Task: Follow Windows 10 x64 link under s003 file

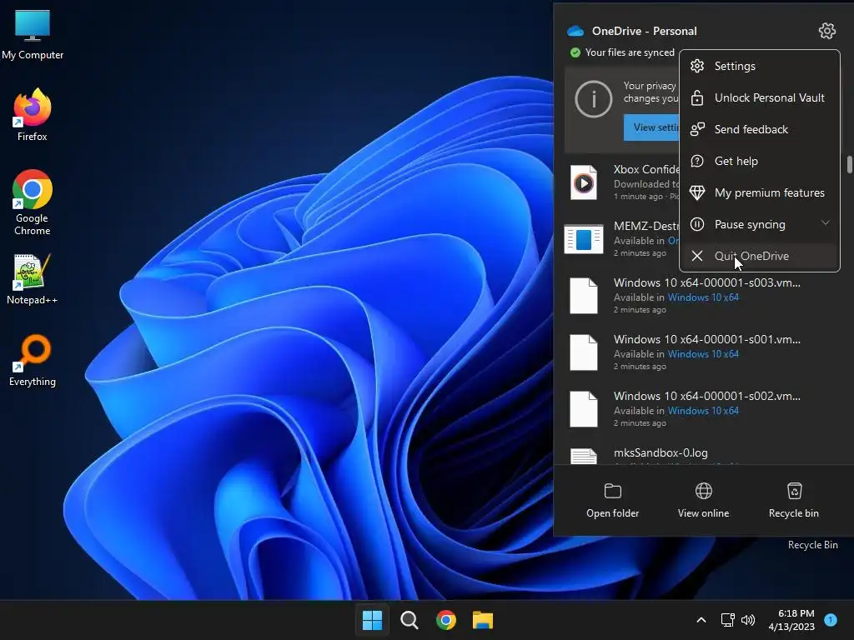Action: pos(703,297)
